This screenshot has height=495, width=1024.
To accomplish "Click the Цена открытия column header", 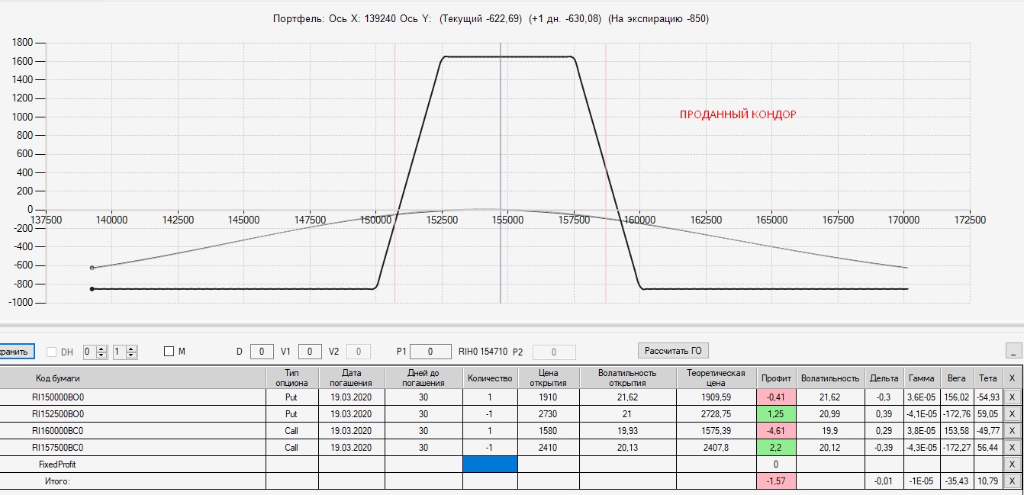I will click(x=548, y=378).
